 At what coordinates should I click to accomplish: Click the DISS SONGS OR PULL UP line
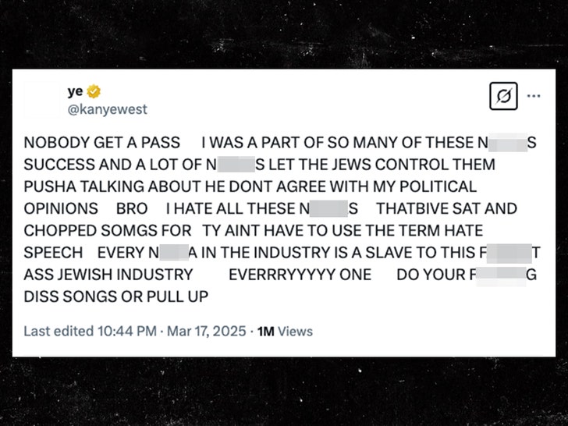[x=117, y=296]
